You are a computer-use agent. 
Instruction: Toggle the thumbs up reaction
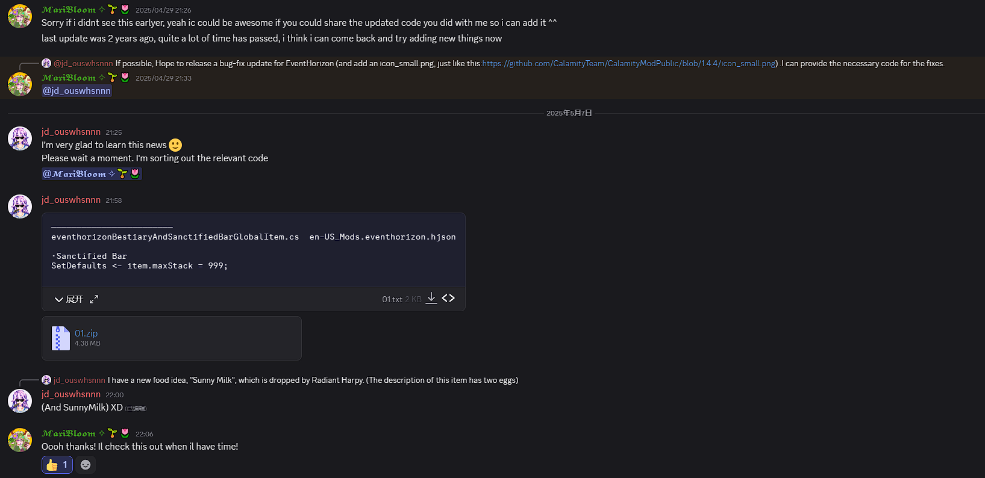[x=57, y=465]
